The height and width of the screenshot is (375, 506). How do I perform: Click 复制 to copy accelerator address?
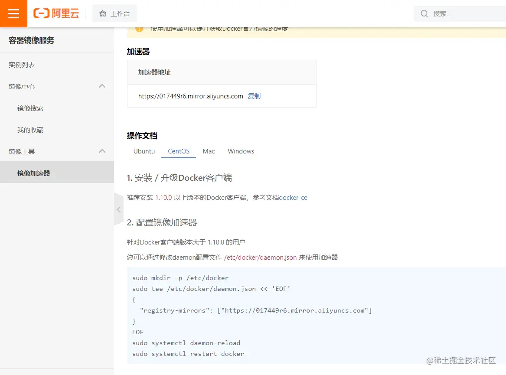254,96
